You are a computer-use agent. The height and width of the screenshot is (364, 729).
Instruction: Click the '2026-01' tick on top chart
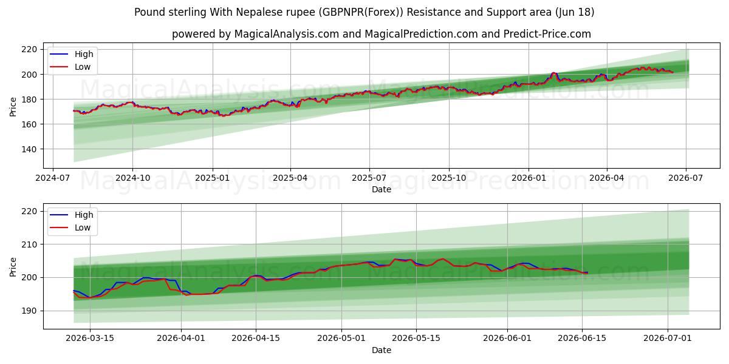(x=529, y=177)
